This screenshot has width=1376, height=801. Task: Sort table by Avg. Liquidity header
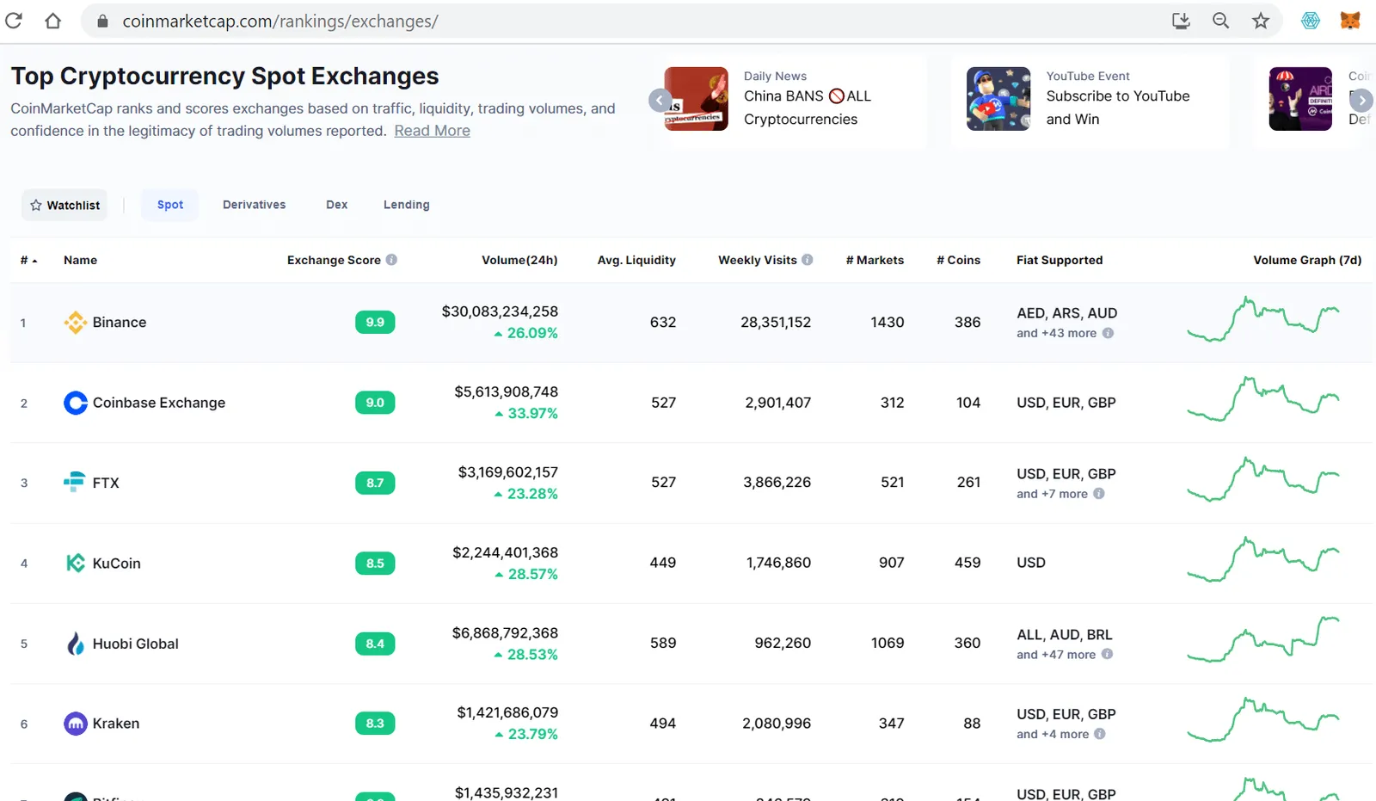click(x=636, y=260)
